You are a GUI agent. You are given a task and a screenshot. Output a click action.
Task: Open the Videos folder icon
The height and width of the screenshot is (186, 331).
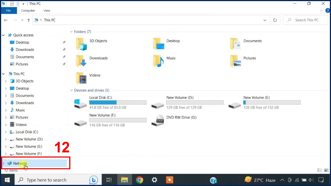click(x=81, y=78)
